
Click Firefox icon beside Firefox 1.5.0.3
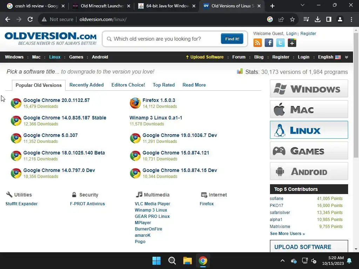point(135,103)
